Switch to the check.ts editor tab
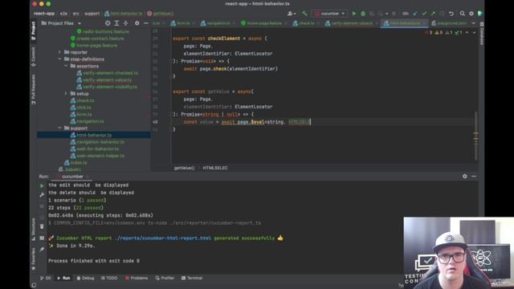This screenshot has width=514, height=289. tap(306, 23)
